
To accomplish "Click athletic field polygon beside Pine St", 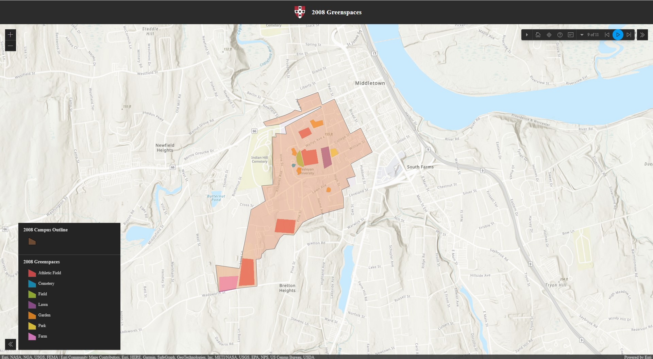I will (x=285, y=226).
